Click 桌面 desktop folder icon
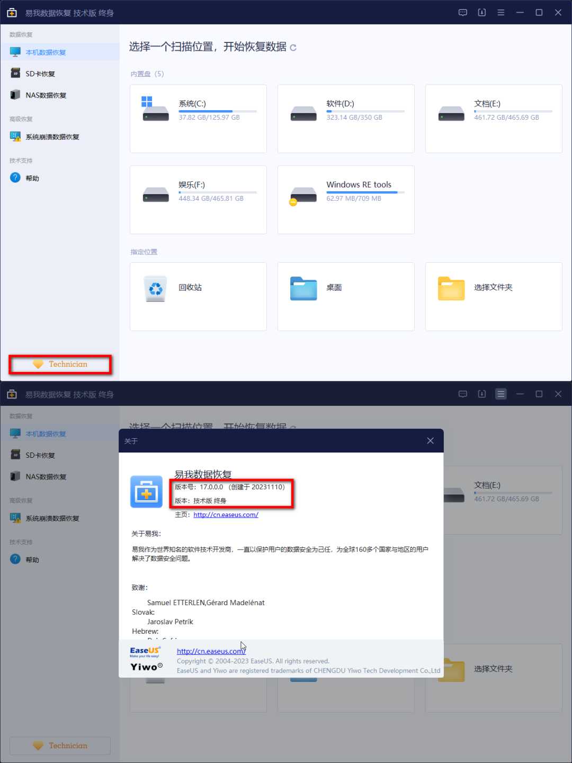 [303, 289]
